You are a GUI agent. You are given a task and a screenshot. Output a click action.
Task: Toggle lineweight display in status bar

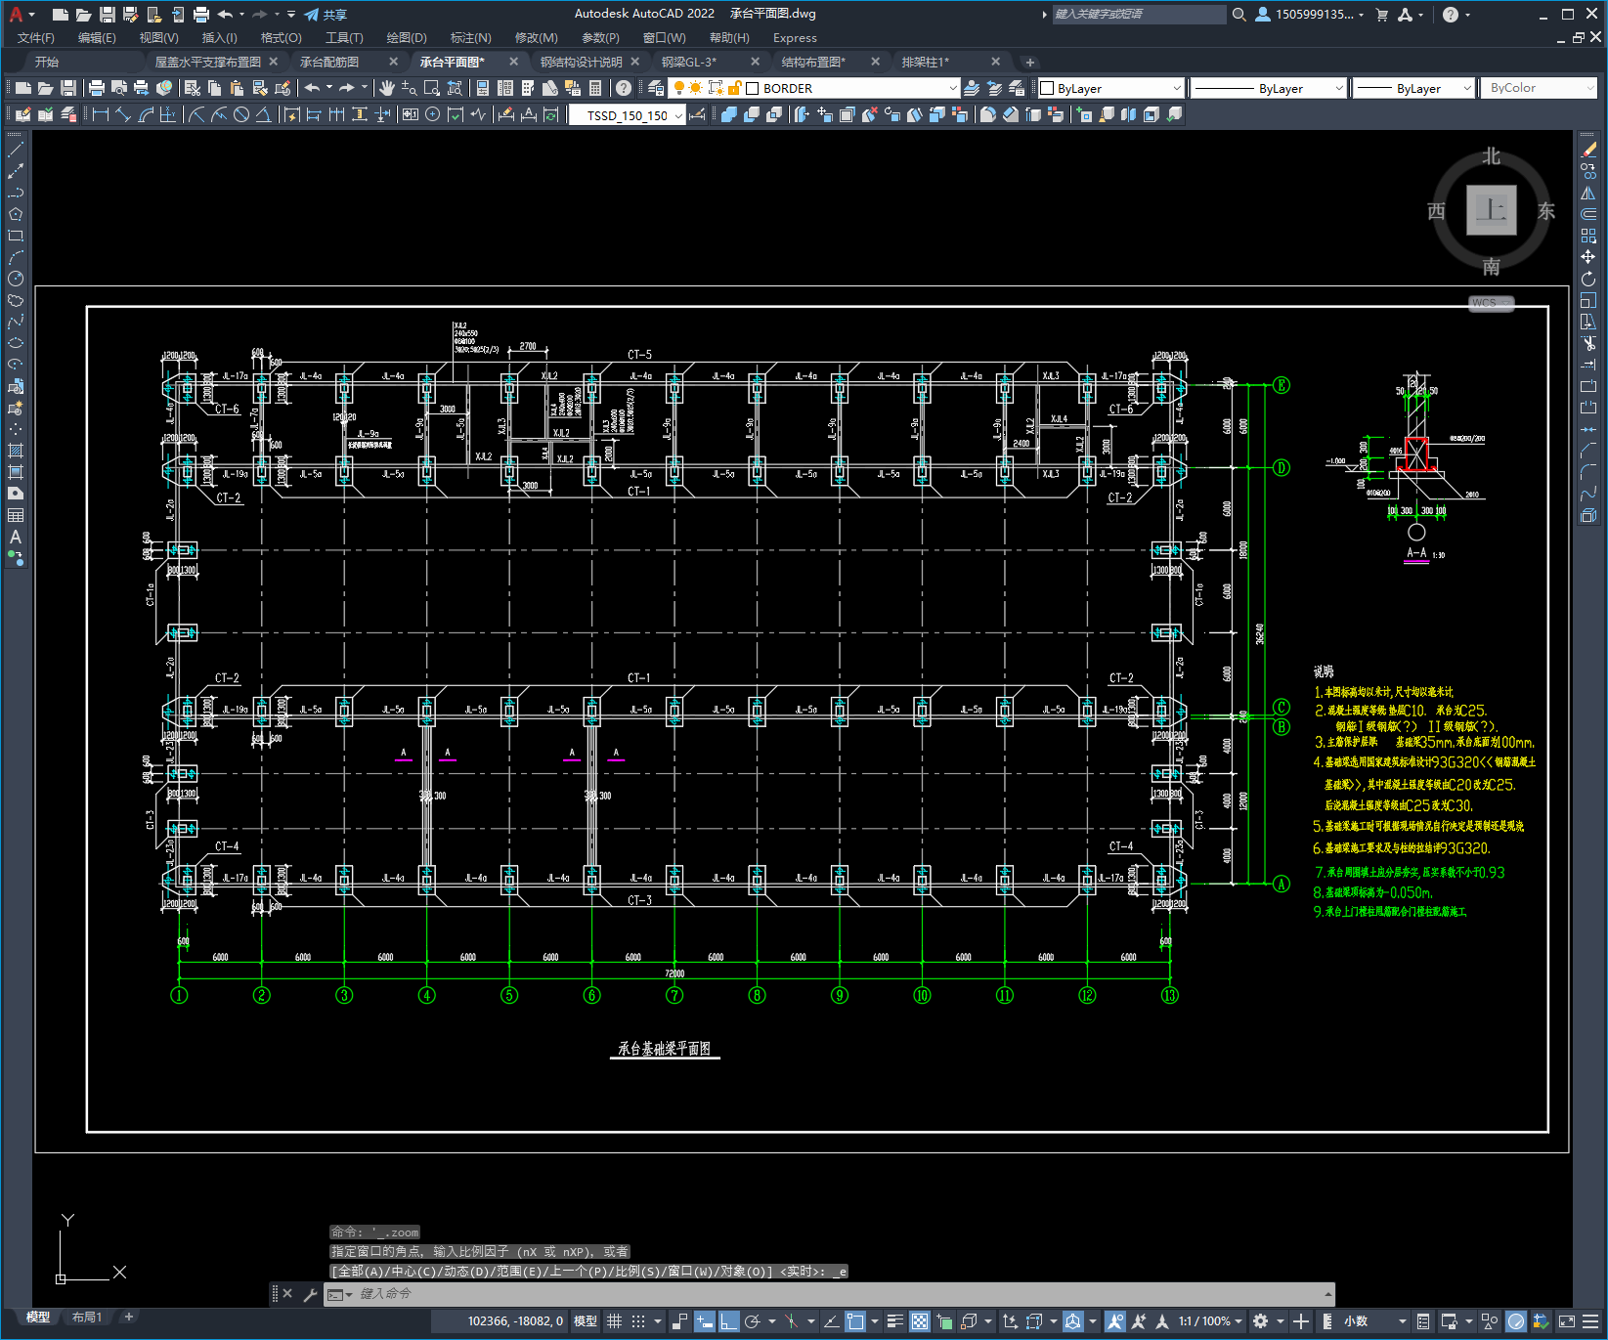(895, 1321)
